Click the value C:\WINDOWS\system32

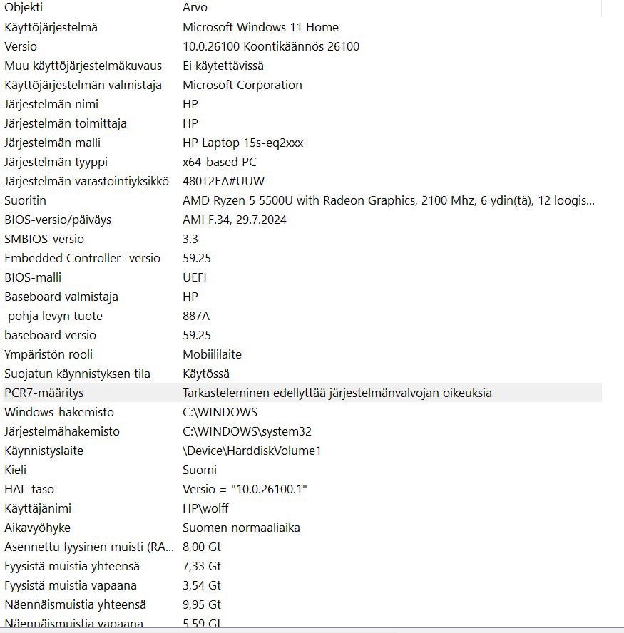[247, 431]
